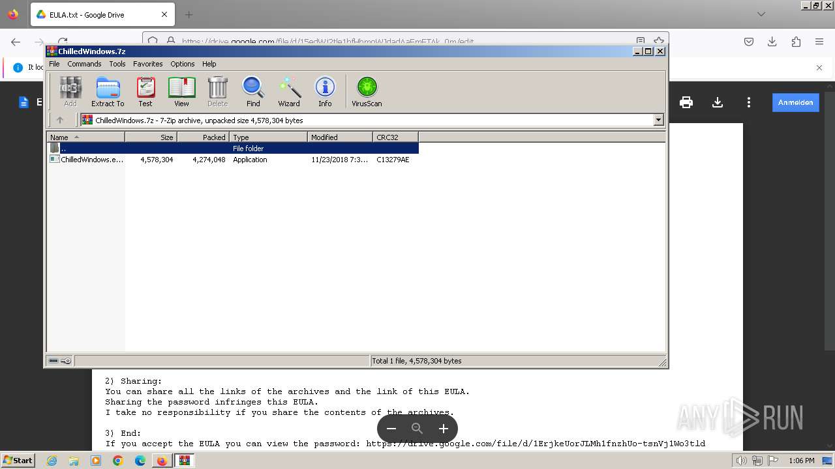Screen dimensions: 835x469
Task: Open Firefox list all tabs chevron
Action: (x=761, y=14)
